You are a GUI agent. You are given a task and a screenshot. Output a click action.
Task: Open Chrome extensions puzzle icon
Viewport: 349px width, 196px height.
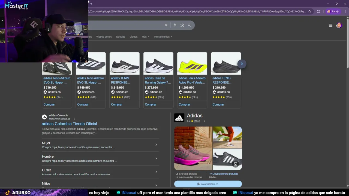[319, 11]
